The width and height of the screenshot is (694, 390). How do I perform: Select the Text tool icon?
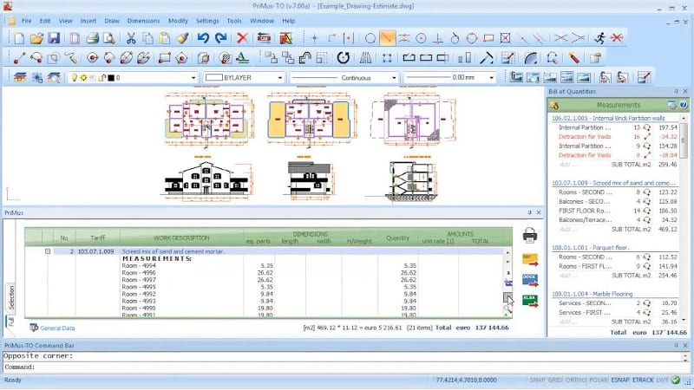(x=242, y=58)
